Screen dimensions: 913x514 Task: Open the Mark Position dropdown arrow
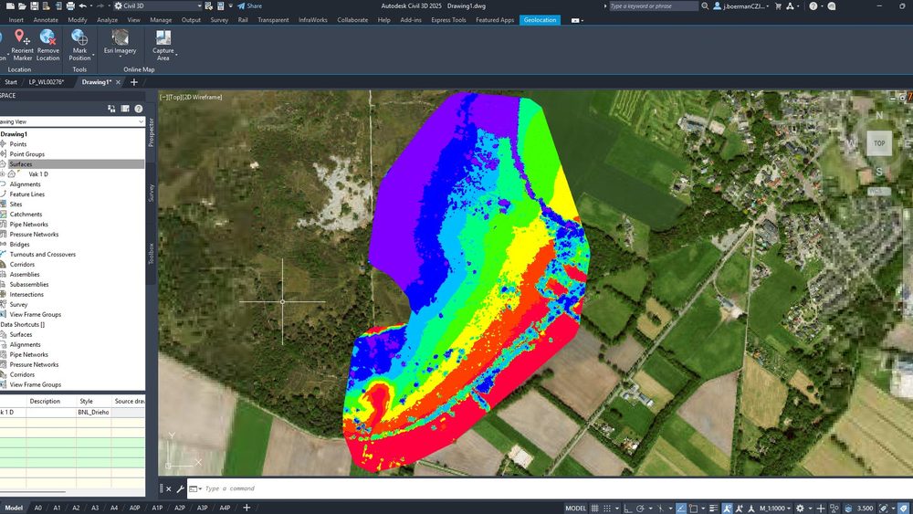click(x=92, y=55)
